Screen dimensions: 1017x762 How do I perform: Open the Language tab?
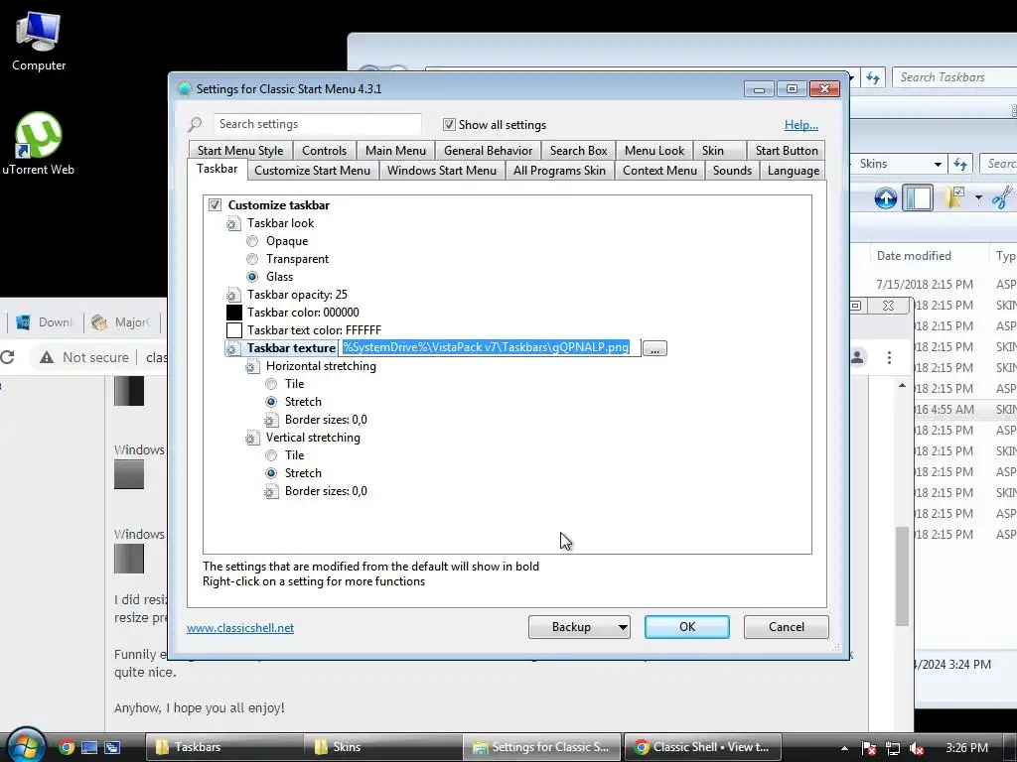pyautogui.click(x=793, y=171)
